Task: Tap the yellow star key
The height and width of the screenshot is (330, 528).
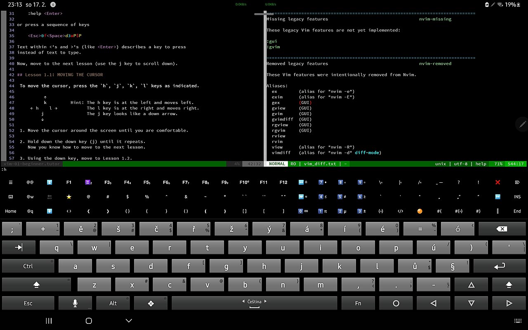Action: [x=69, y=197]
